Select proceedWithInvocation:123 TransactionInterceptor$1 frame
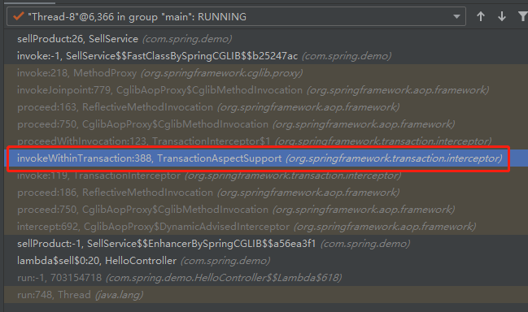528x312 pixels. 266,141
